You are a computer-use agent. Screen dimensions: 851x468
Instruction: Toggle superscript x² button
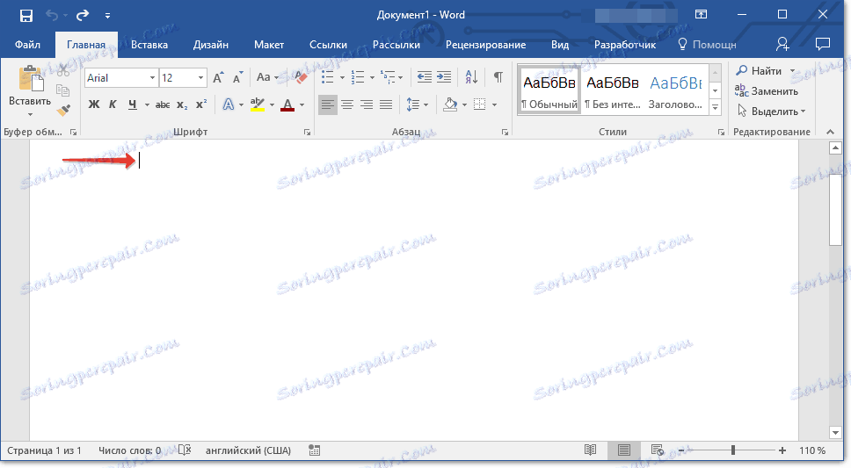201,104
